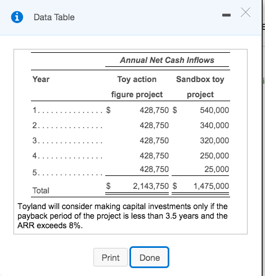The height and width of the screenshot is (276, 265).
Task: Close the Data Table dialog with X
Action: [x=245, y=12]
